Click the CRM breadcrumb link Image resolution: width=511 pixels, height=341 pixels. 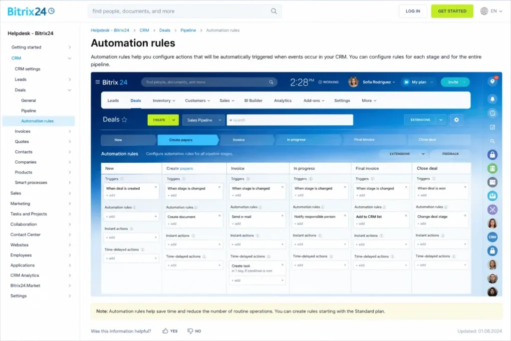[x=144, y=30]
